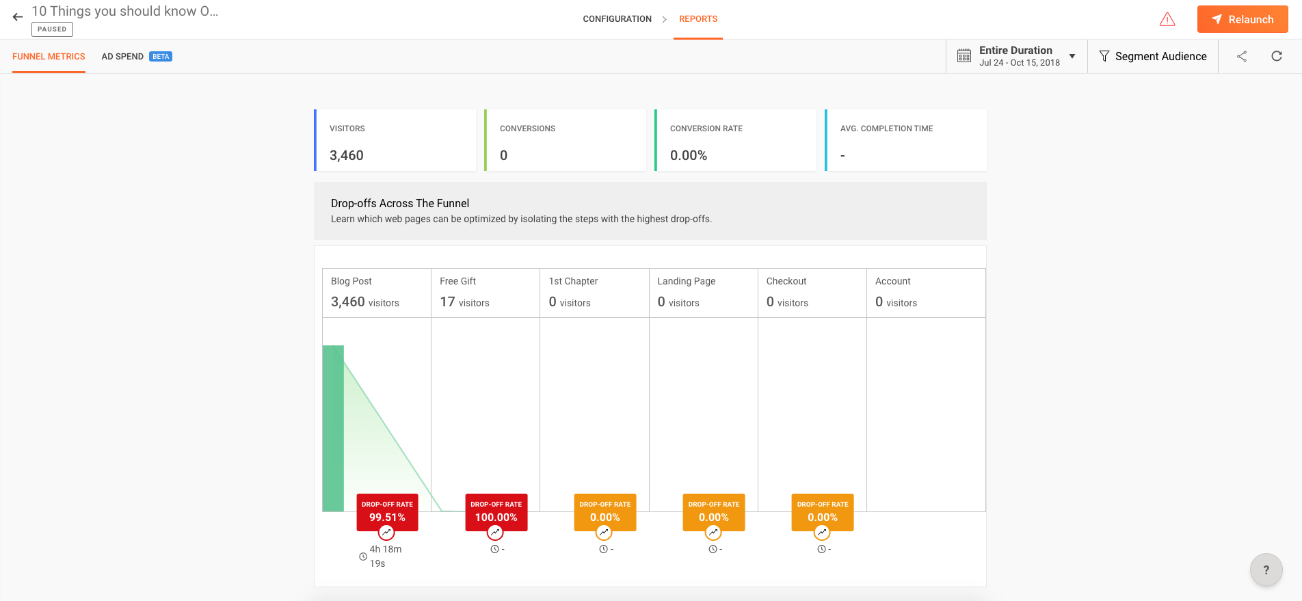Click the '4h 18m 19s' time text
This screenshot has width=1302, height=601.
386,556
